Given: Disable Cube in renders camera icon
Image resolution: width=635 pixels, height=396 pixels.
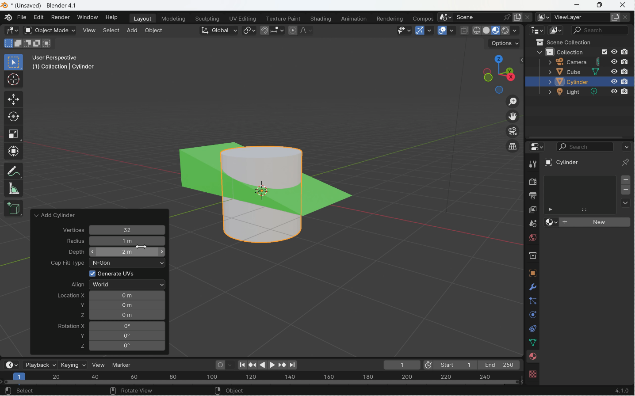Looking at the screenshot, I should [x=624, y=72].
